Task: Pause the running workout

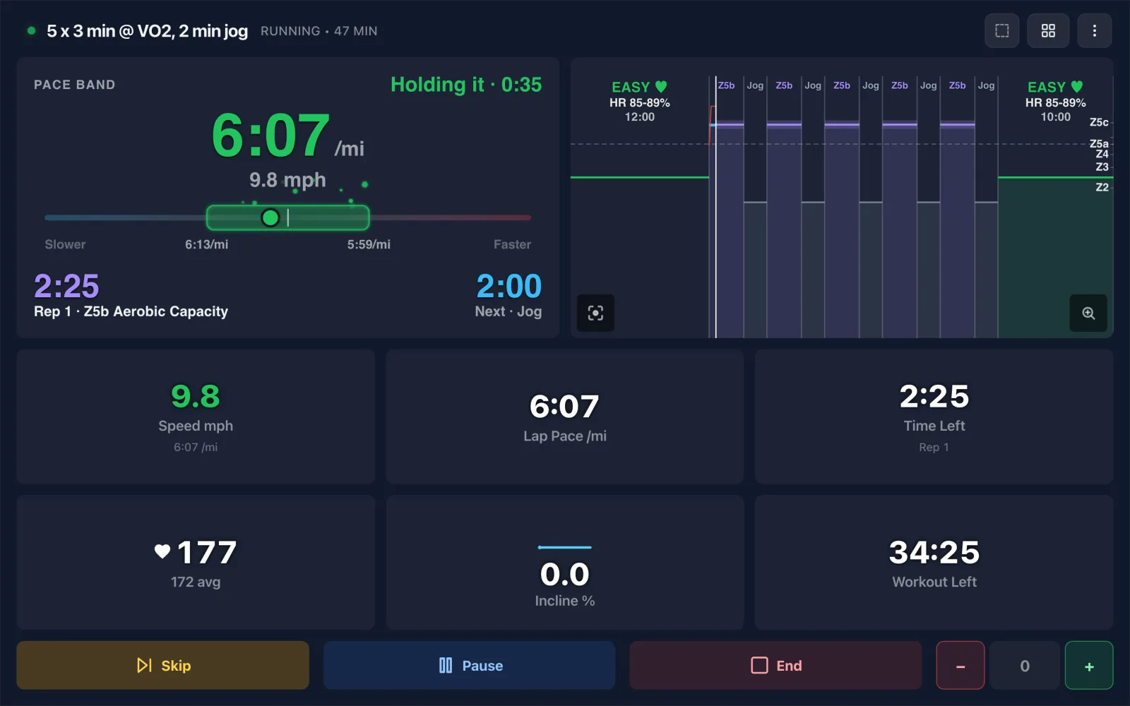Action: click(x=470, y=665)
